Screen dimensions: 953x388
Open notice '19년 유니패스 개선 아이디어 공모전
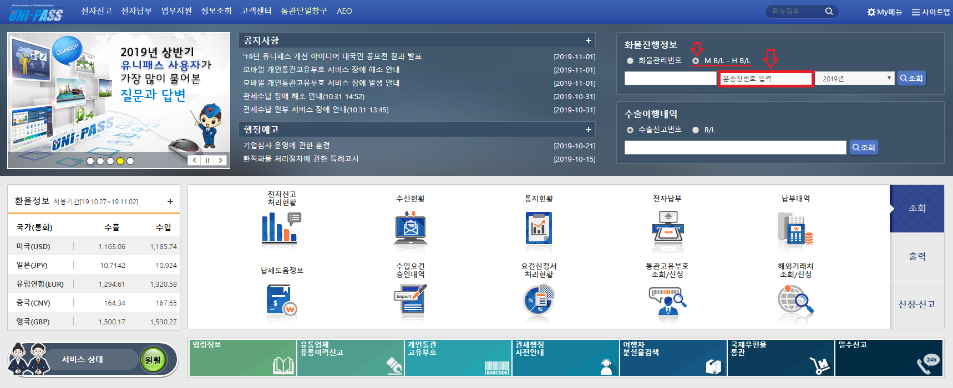332,56
